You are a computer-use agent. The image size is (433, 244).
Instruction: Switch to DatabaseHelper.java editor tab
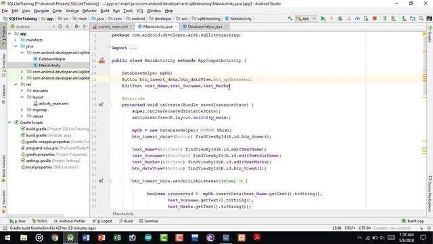[x=205, y=26]
